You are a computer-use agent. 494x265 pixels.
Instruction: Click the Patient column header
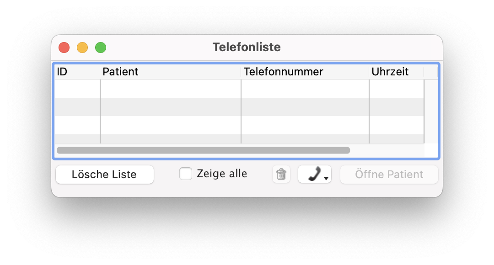(170, 72)
